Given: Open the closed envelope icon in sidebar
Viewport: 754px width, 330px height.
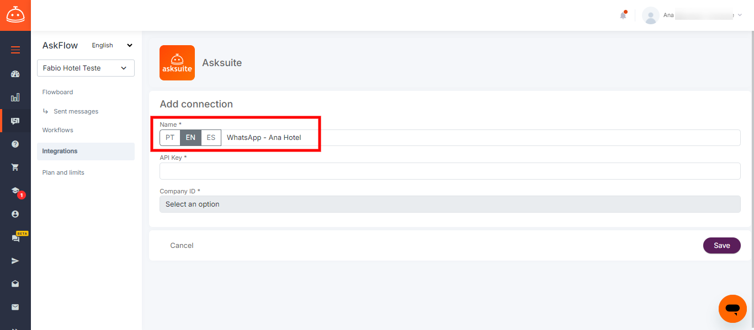Looking at the screenshot, I should tap(15, 307).
